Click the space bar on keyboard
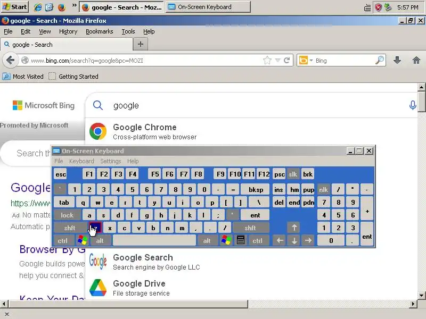The width and height of the screenshot is (426, 319). pyautogui.click(x=154, y=241)
